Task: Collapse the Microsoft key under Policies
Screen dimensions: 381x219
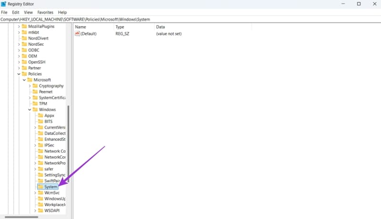Action: click(24, 80)
